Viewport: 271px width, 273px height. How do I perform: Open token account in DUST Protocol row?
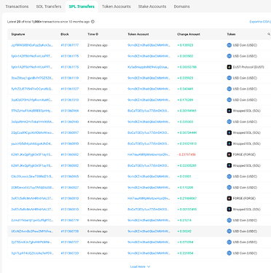[149, 67]
